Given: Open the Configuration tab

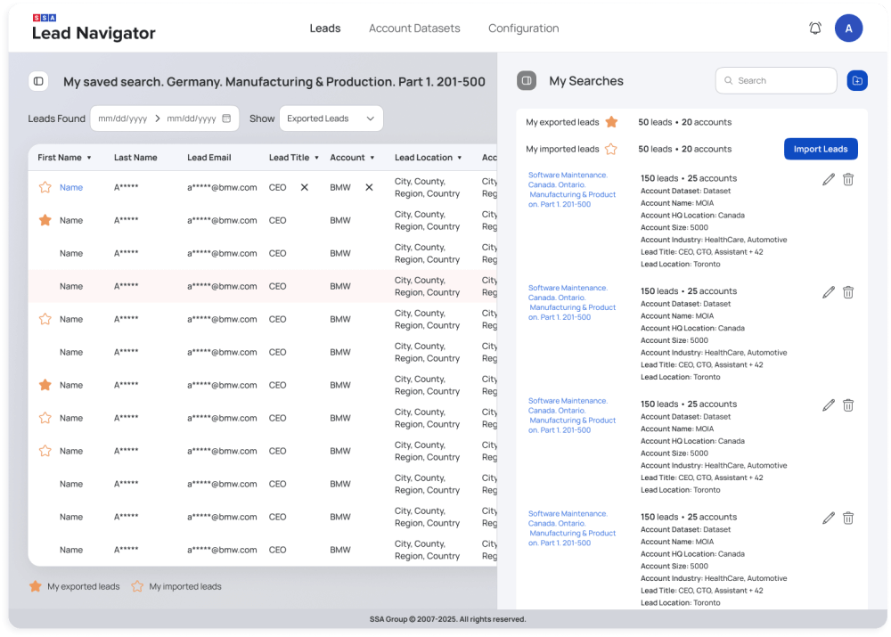Looking at the screenshot, I should coord(523,28).
